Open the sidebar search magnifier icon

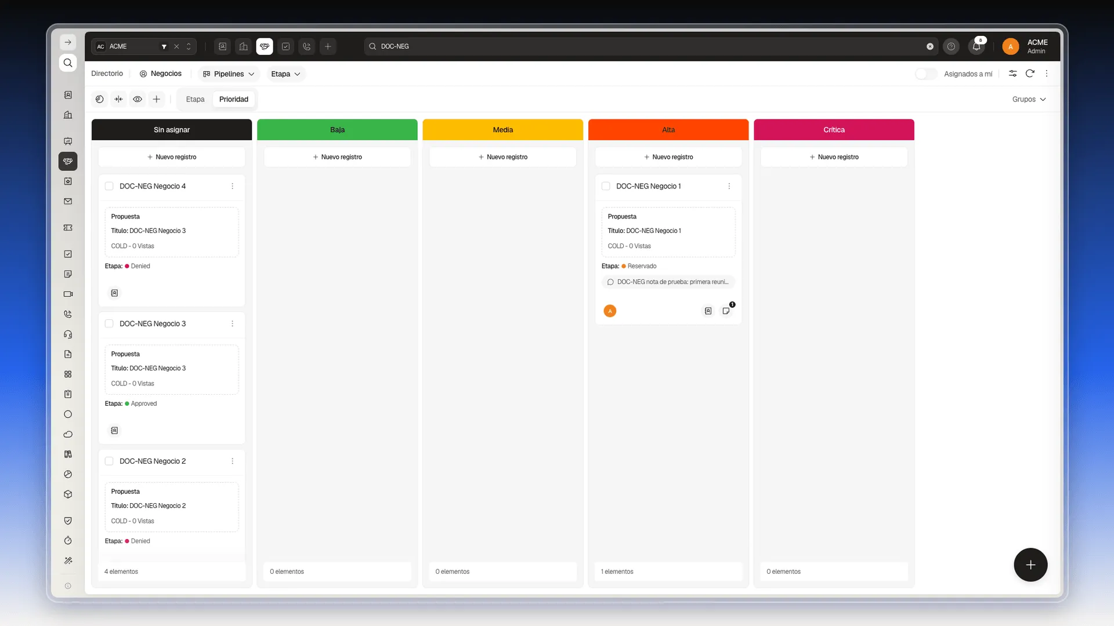point(68,63)
